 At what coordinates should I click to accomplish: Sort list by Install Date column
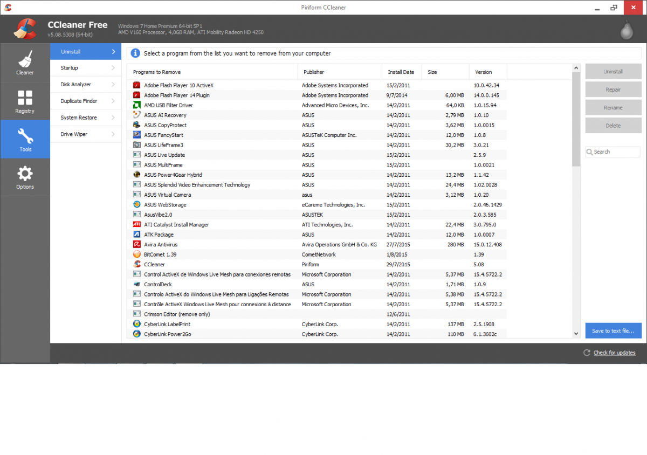[x=402, y=72]
